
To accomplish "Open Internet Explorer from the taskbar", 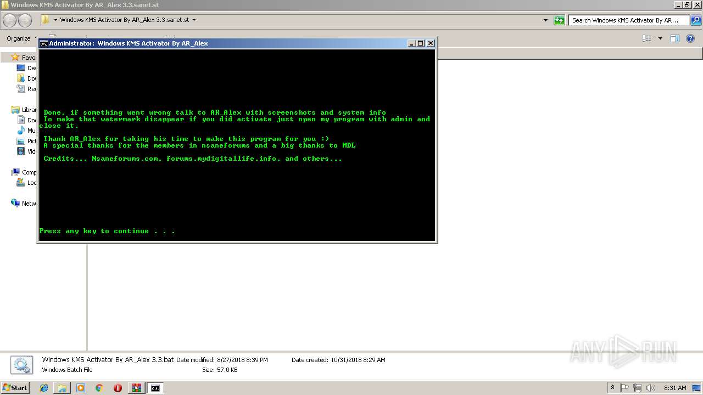I will (x=44, y=388).
